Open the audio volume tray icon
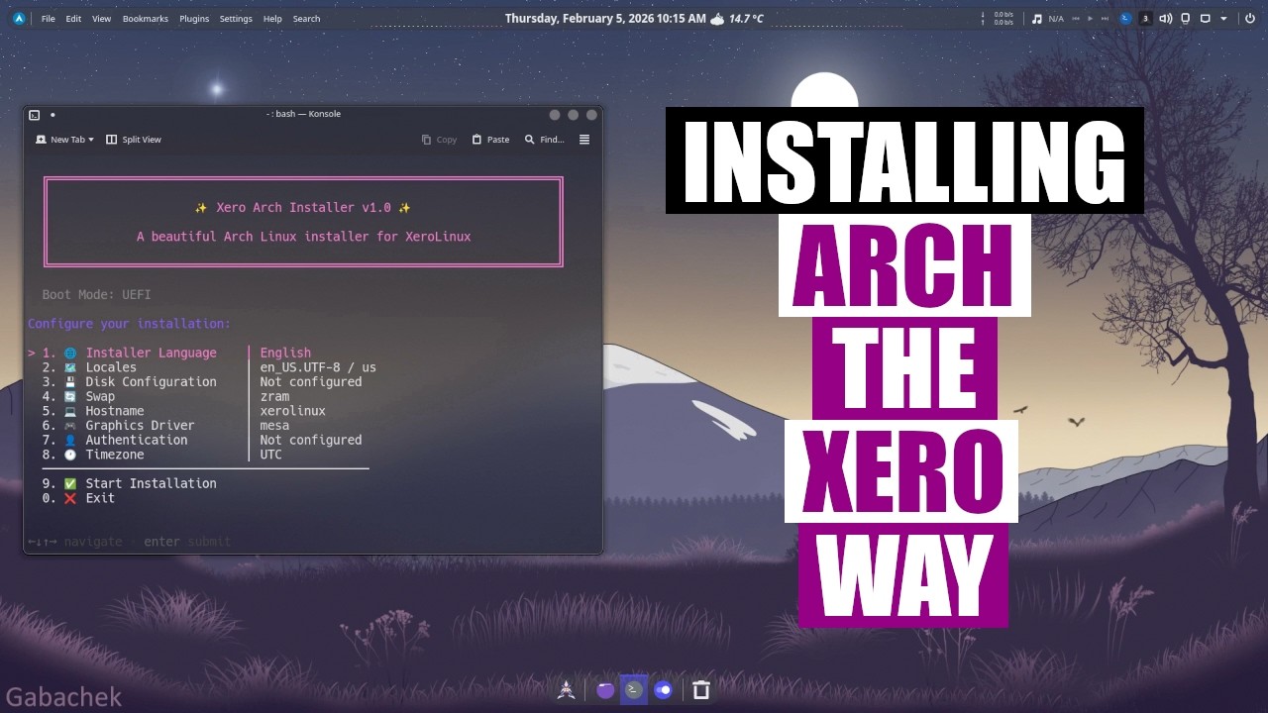Viewport: 1268px width, 713px height. click(1166, 18)
